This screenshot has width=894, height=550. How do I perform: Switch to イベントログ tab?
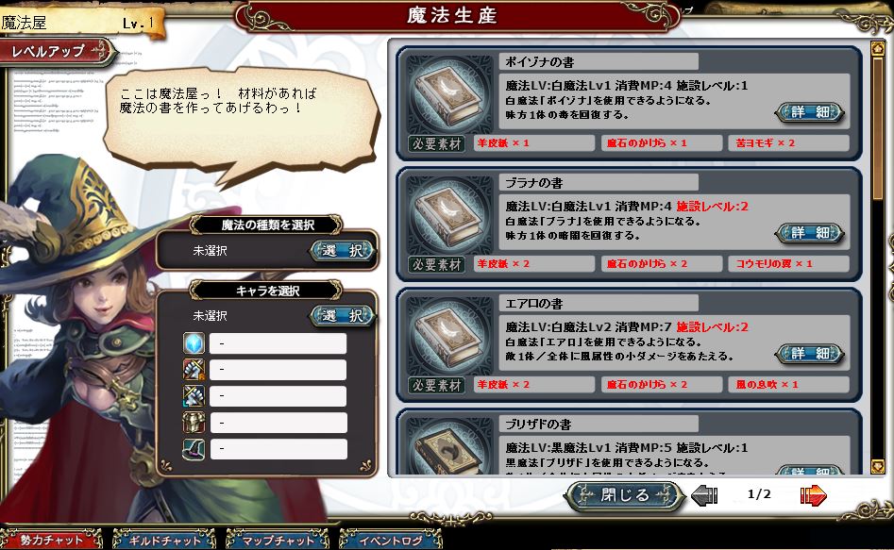(391, 540)
